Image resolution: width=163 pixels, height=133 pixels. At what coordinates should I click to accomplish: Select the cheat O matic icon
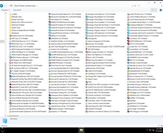pyautogui.click(x=86, y=79)
